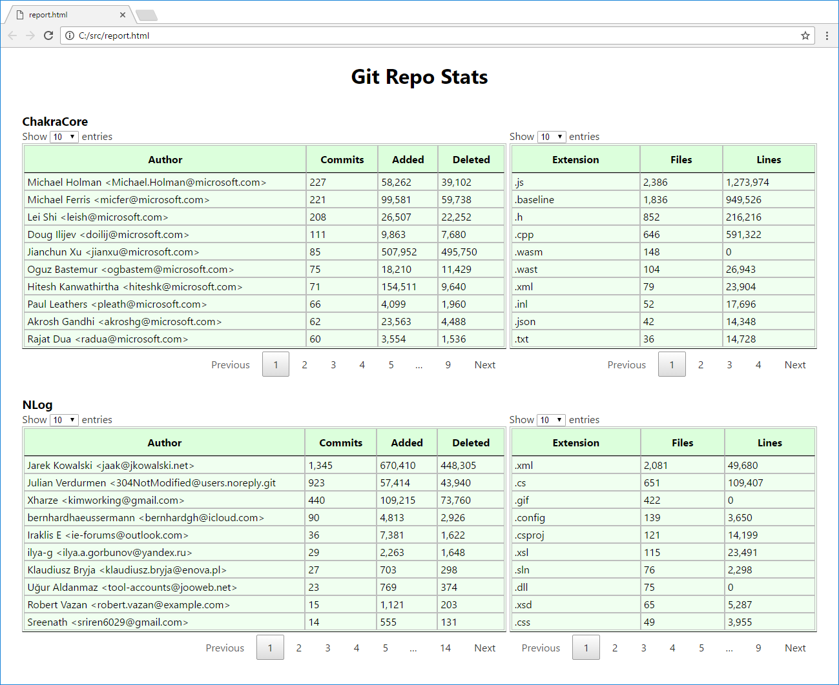Sort NLog extensions by Files column
Screen dimensions: 839x685
click(x=683, y=442)
